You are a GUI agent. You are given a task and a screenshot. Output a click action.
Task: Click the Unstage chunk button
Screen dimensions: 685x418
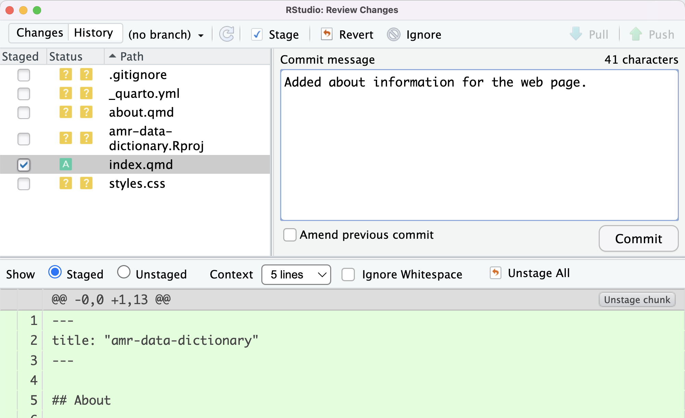pos(637,300)
